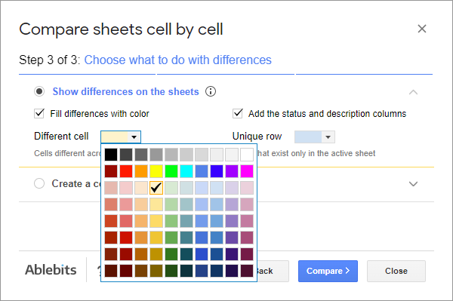Pick the bright yellow swatch

pos(156,171)
